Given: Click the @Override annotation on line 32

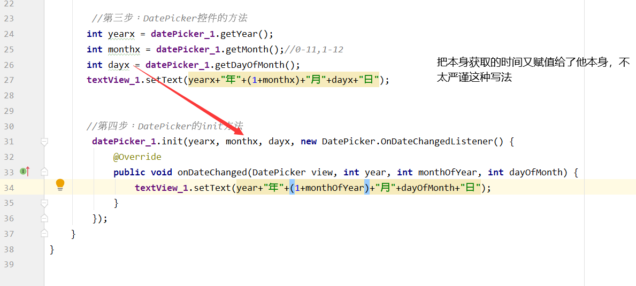Looking at the screenshot, I should (137, 157).
